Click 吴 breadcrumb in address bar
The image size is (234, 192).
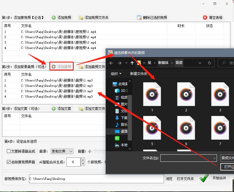(149, 63)
